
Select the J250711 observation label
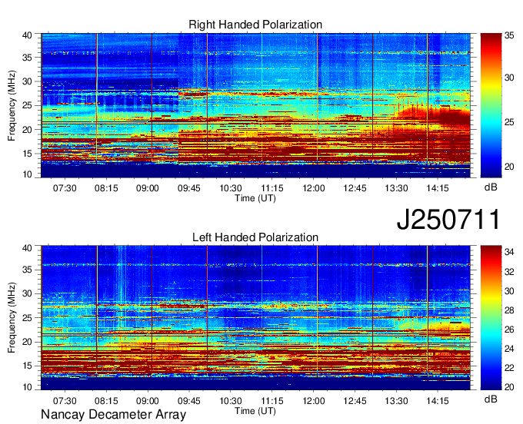click(448, 220)
